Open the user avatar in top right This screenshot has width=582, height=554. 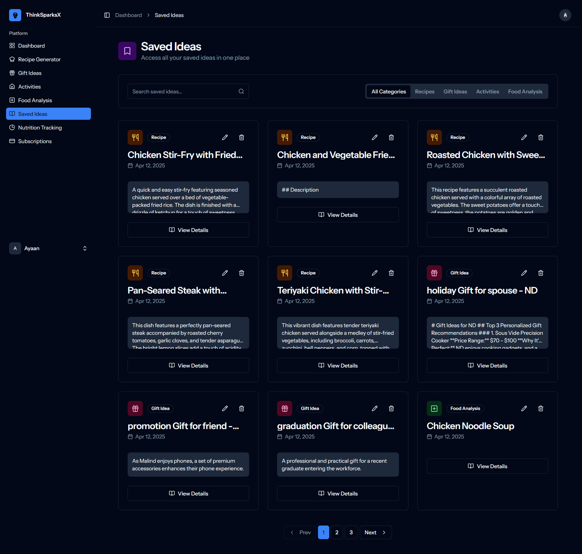(x=565, y=15)
